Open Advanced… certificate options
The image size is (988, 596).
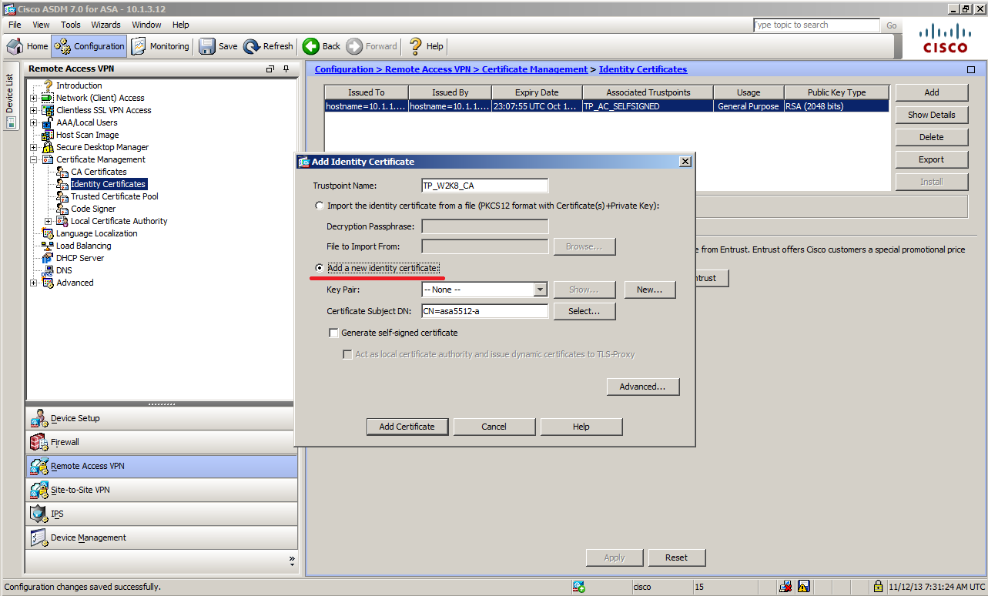pyautogui.click(x=642, y=387)
